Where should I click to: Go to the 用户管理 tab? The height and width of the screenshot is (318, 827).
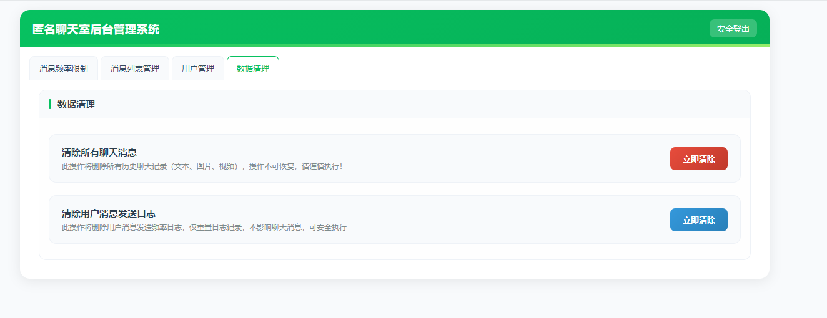point(198,69)
